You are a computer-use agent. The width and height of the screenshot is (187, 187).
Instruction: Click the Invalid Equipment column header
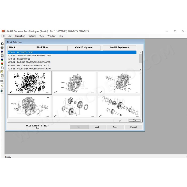pos(119,48)
